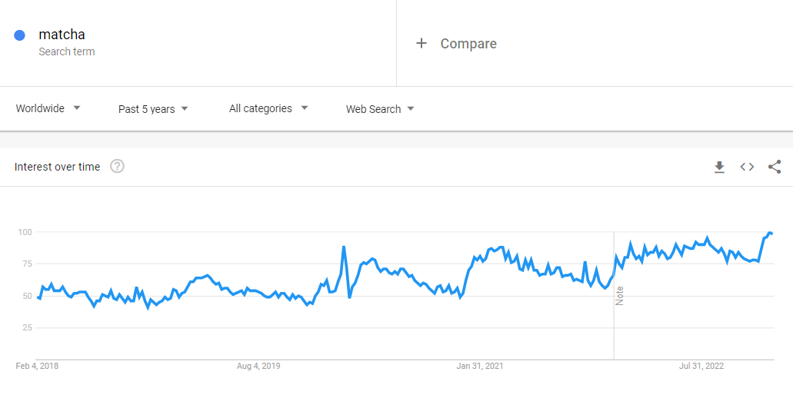Click the Aug 4, 2019 axis label
This screenshot has height=418, width=793.
(258, 366)
